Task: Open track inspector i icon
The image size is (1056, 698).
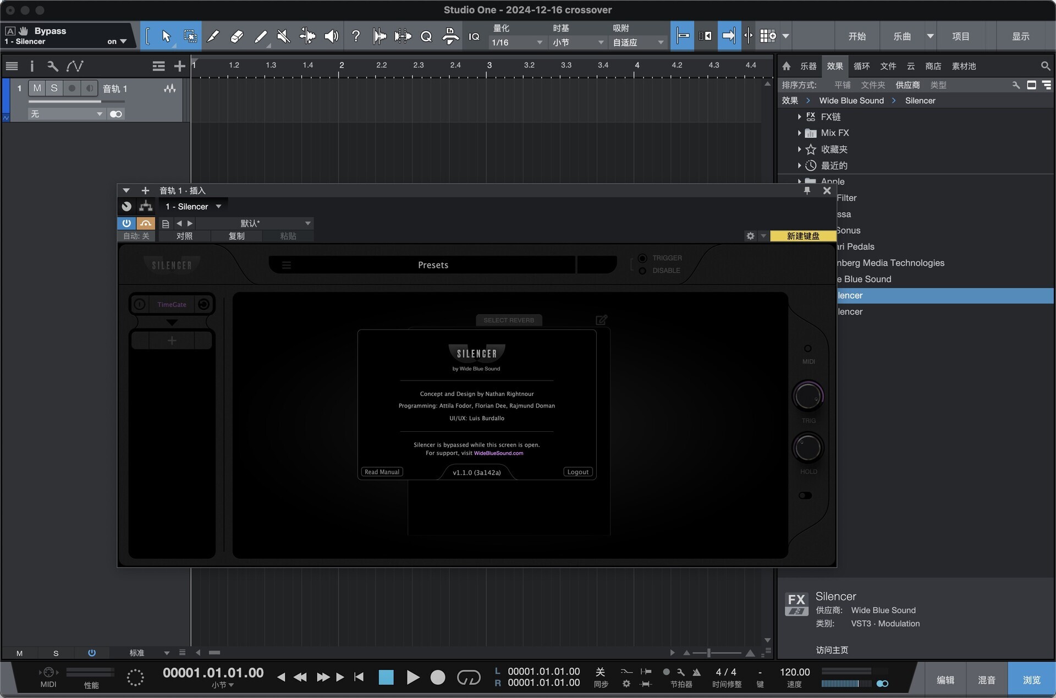Action: [32, 66]
